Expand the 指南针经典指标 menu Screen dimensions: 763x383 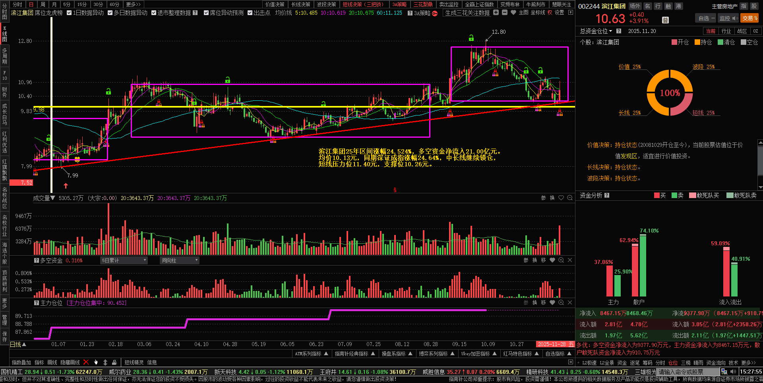(355, 354)
